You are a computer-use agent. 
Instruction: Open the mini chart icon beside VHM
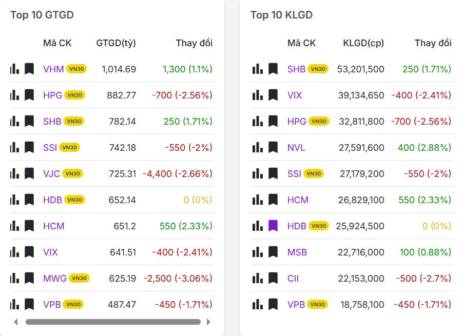[x=14, y=68]
